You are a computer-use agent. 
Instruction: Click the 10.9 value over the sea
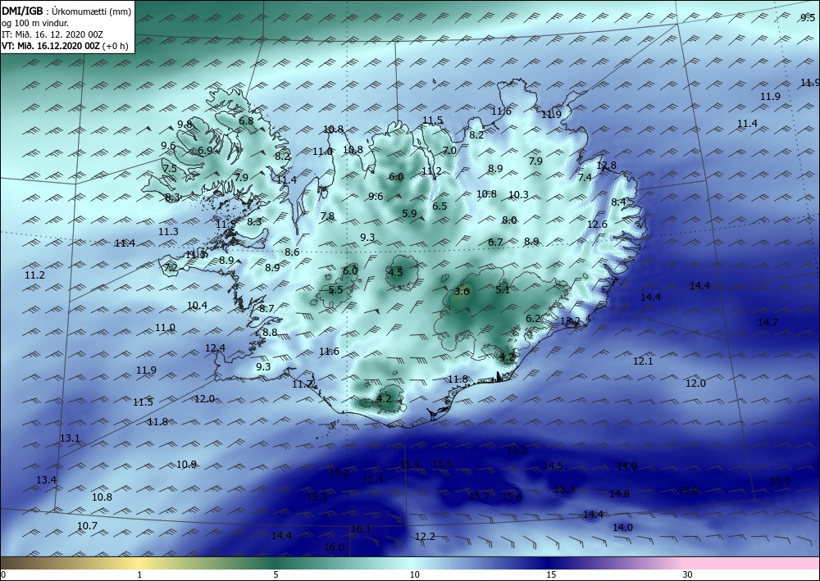point(187,464)
